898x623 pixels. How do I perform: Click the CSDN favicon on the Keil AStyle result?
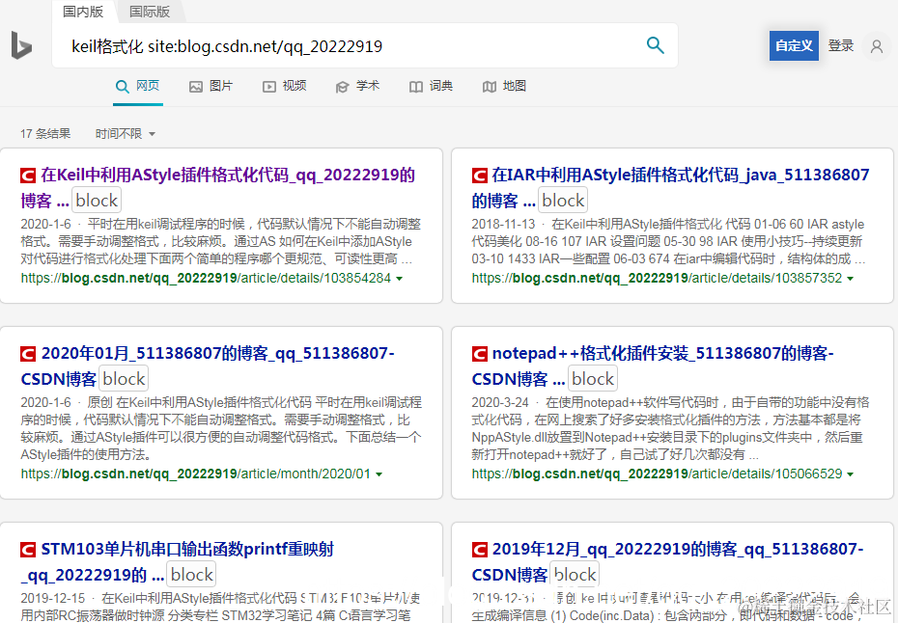[x=28, y=176]
